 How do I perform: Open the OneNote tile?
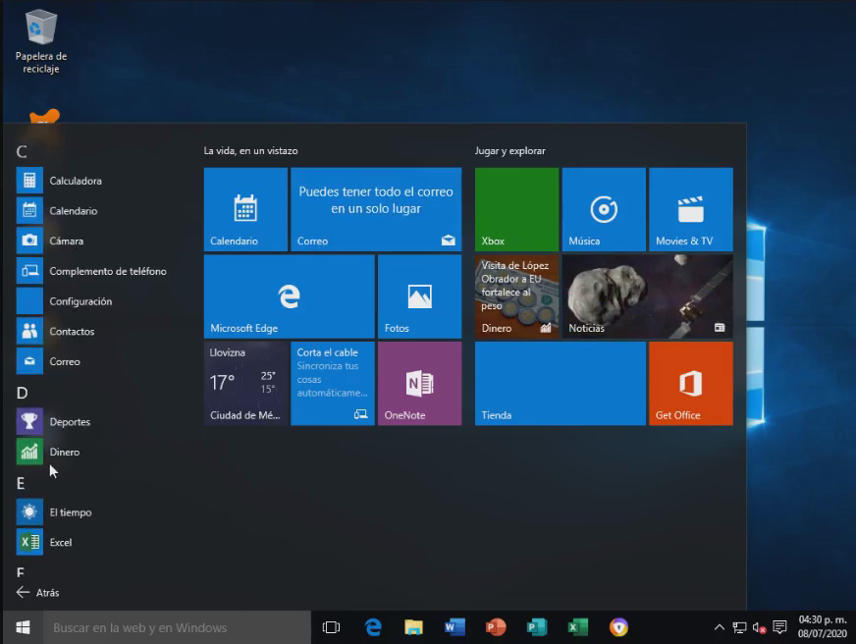coord(419,383)
